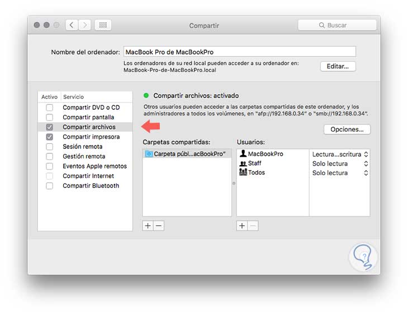
Task: Select Eventos Apple remotos service row
Action: click(x=85, y=166)
